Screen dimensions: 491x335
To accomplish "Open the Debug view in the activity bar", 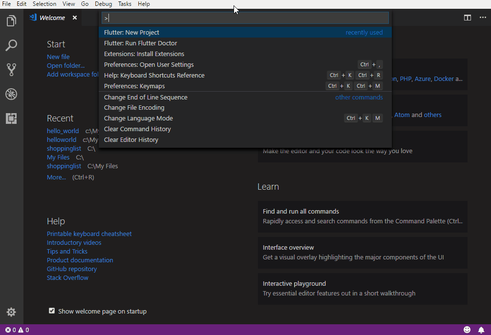I will (11, 94).
